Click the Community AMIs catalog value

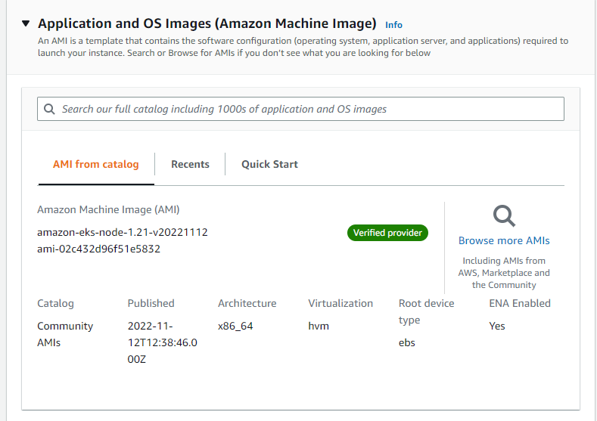pos(65,334)
